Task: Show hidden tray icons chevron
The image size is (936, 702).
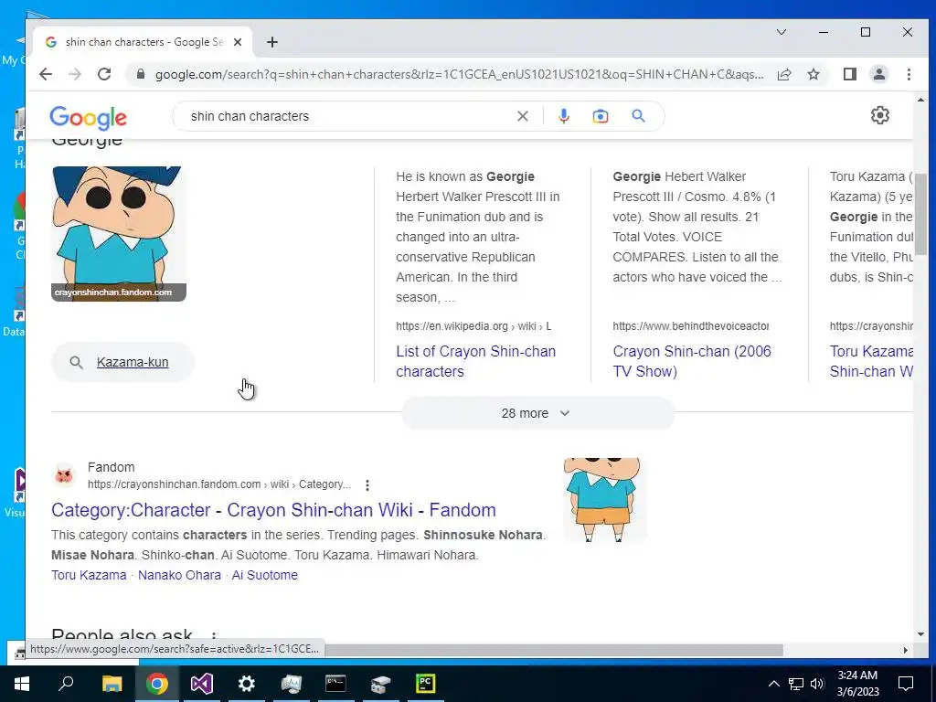Action: click(x=773, y=684)
